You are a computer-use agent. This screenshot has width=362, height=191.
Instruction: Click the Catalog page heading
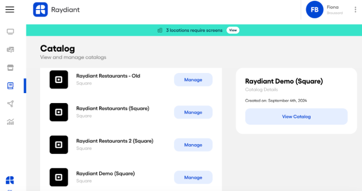57,49
